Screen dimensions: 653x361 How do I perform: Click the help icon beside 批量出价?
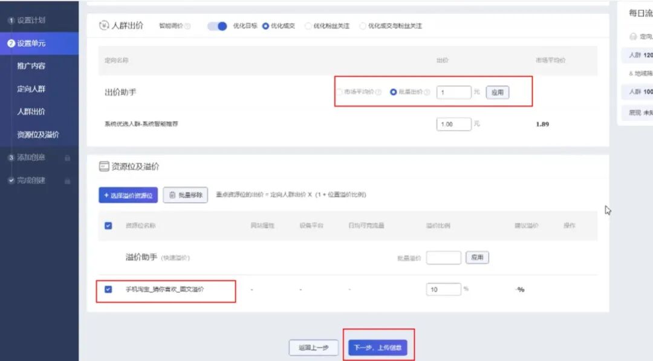(x=427, y=92)
